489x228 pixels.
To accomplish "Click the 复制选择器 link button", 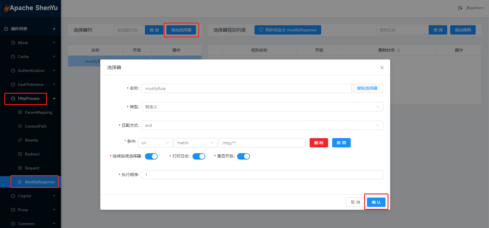I will click(367, 88).
